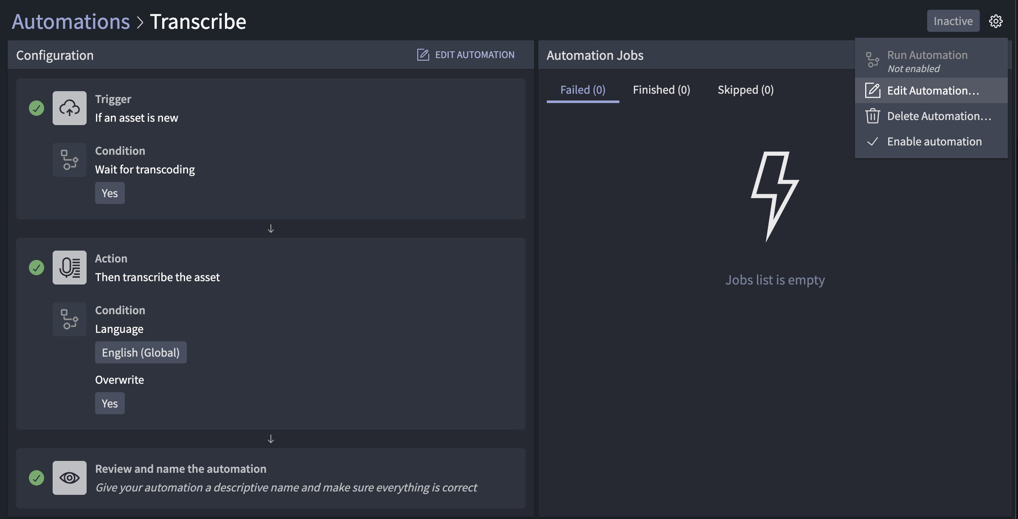
Task: Switch to the Skipped (0) tab
Action: click(745, 90)
